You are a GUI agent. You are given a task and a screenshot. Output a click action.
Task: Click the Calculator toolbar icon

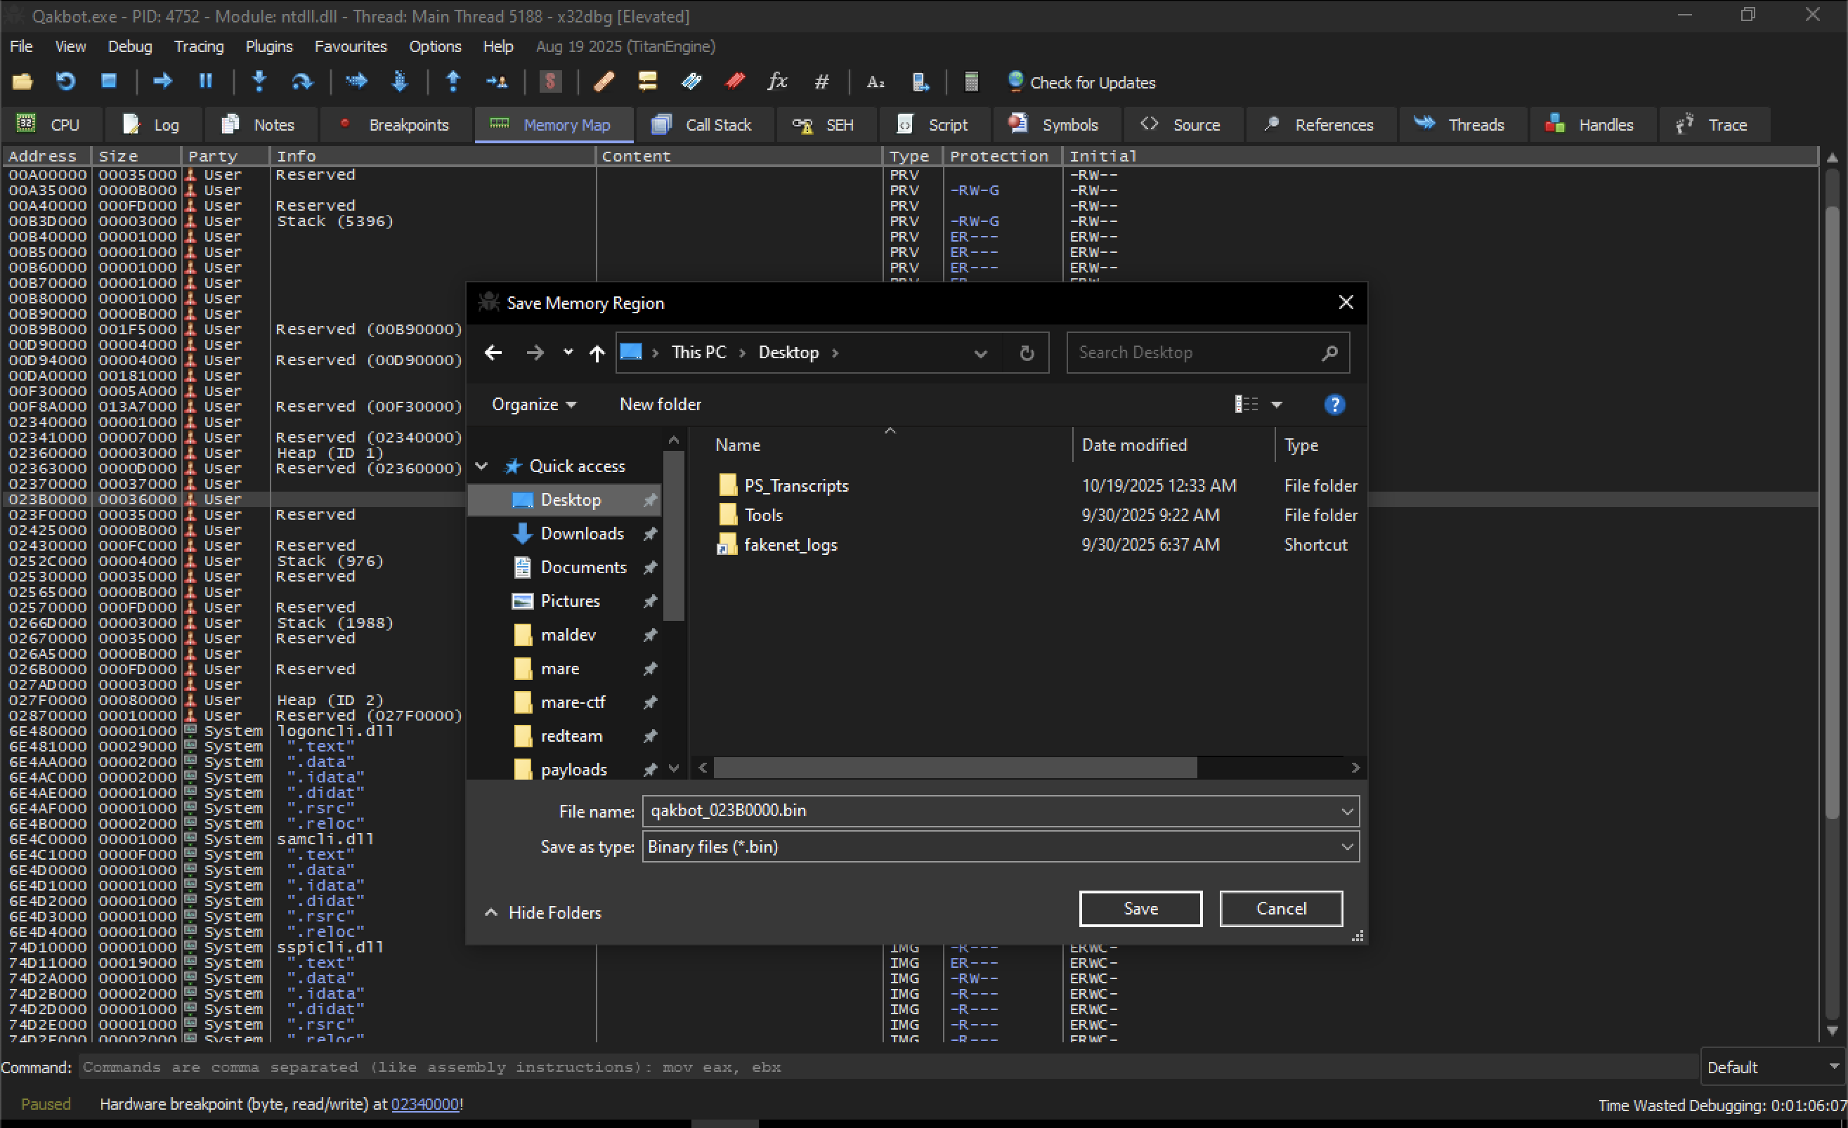click(970, 81)
